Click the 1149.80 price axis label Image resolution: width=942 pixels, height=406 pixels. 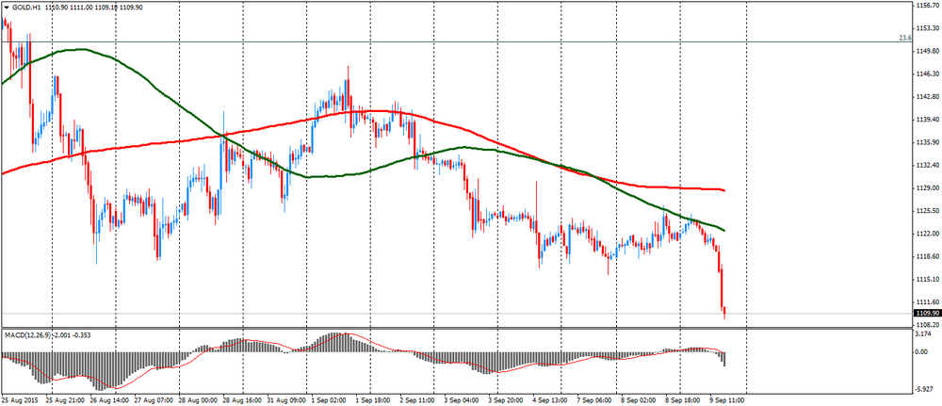pyautogui.click(x=928, y=51)
